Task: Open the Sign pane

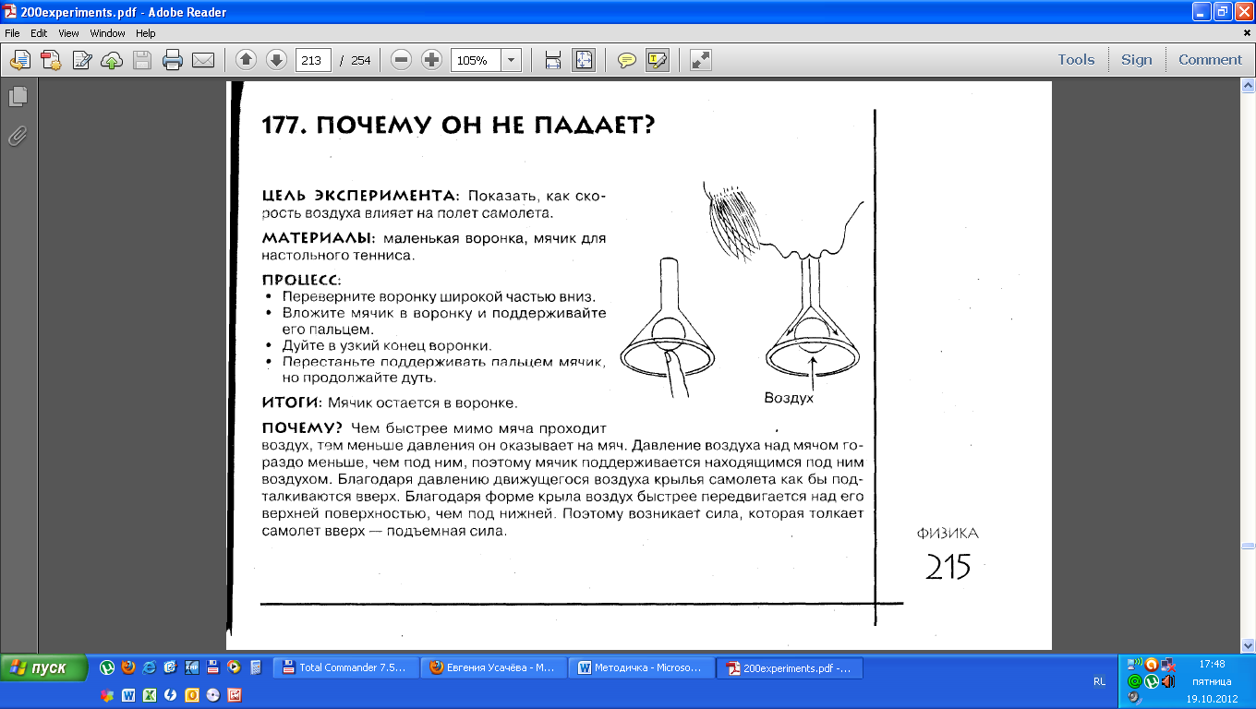Action: (1137, 59)
